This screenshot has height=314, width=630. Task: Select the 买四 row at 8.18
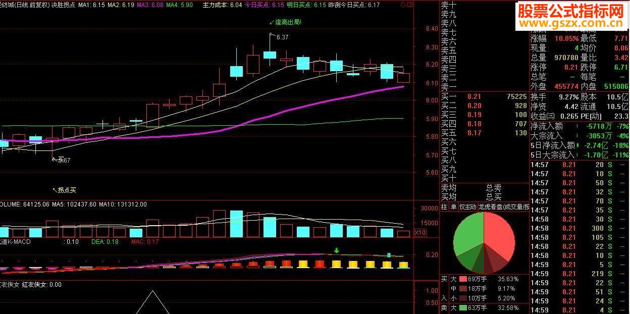pos(484,124)
